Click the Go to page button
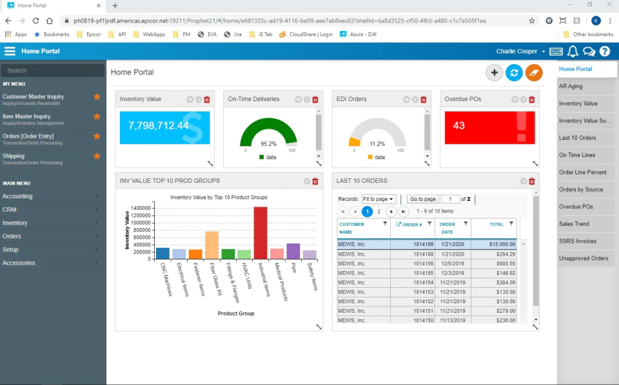The image size is (619, 385). pos(423,199)
